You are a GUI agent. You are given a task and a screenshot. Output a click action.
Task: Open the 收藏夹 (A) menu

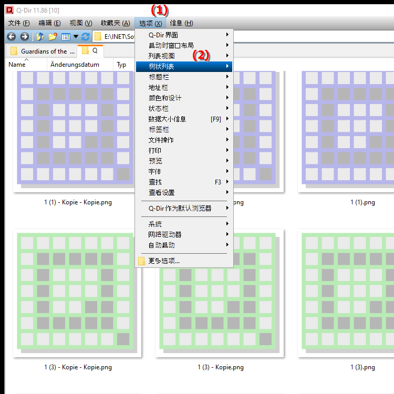(x=116, y=23)
